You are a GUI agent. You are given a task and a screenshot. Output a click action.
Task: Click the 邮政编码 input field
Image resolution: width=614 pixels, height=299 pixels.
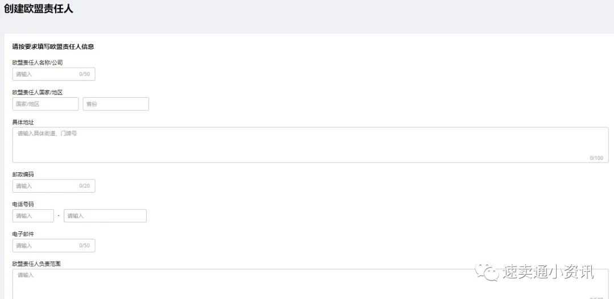pyautogui.click(x=53, y=186)
